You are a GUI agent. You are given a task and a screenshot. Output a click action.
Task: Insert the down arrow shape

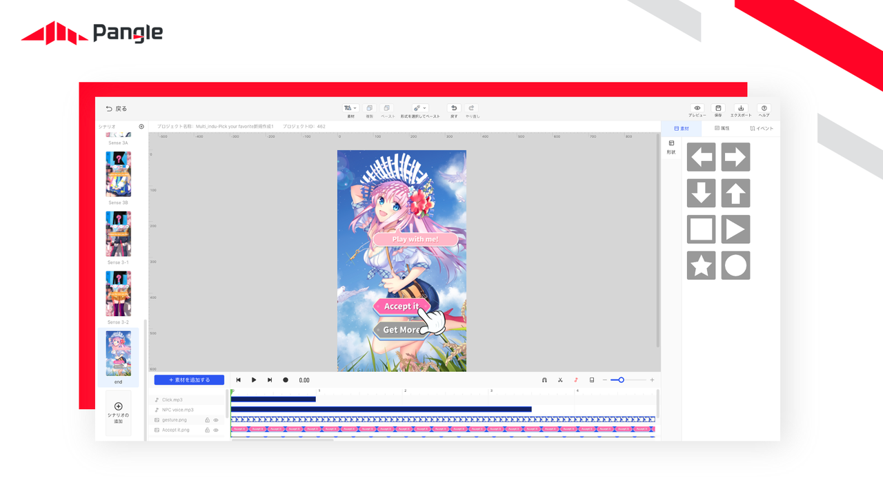pos(701,194)
